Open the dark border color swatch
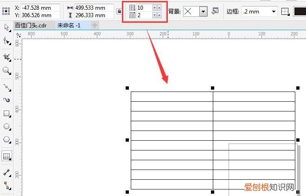Viewport: 306px width, 196px height. tap(299, 12)
